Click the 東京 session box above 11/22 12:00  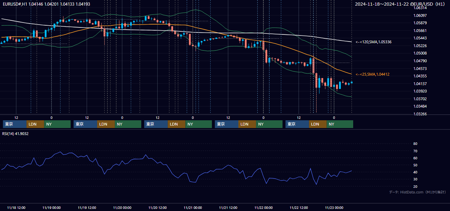(x=297, y=124)
